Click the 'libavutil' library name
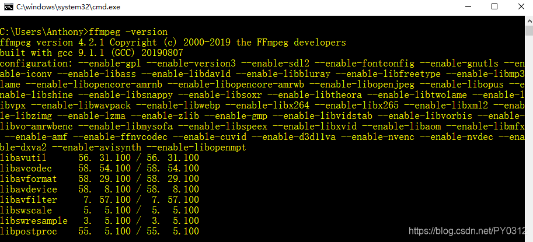The height and width of the screenshot is (242, 533). click(x=23, y=158)
